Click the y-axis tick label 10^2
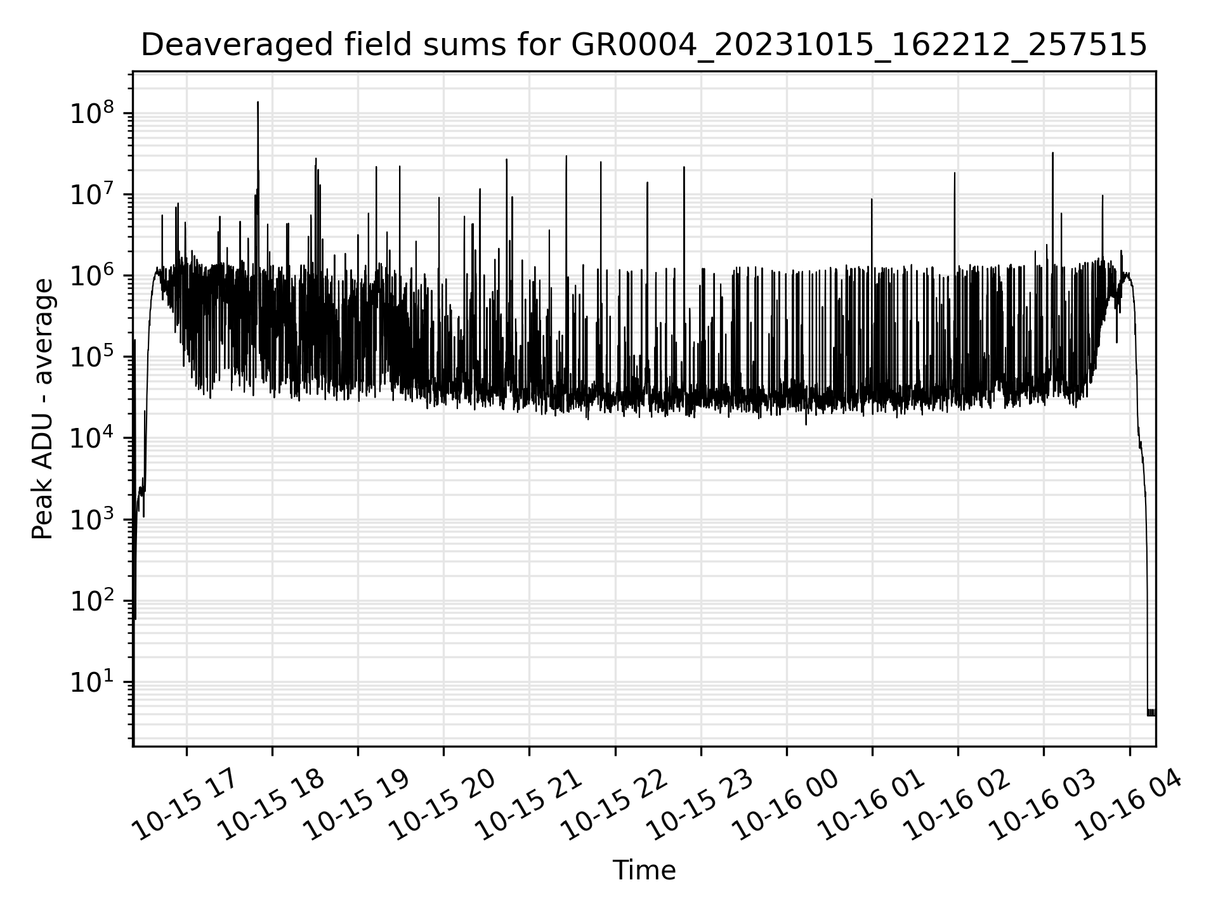 pos(91,600)
